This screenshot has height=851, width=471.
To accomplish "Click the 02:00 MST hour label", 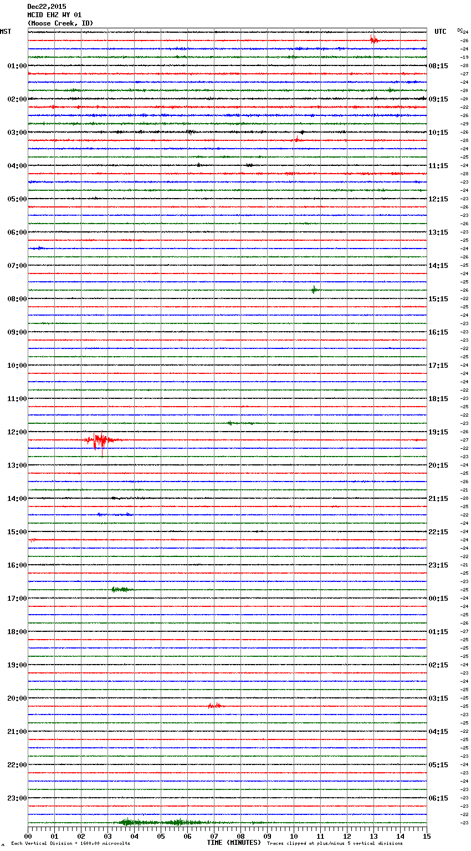I will 17,99.
